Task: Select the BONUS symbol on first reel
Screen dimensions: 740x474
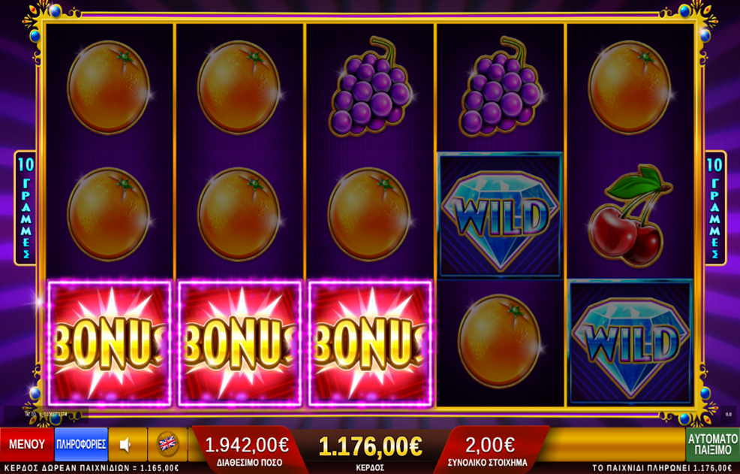Action: [x=110, y=343]
